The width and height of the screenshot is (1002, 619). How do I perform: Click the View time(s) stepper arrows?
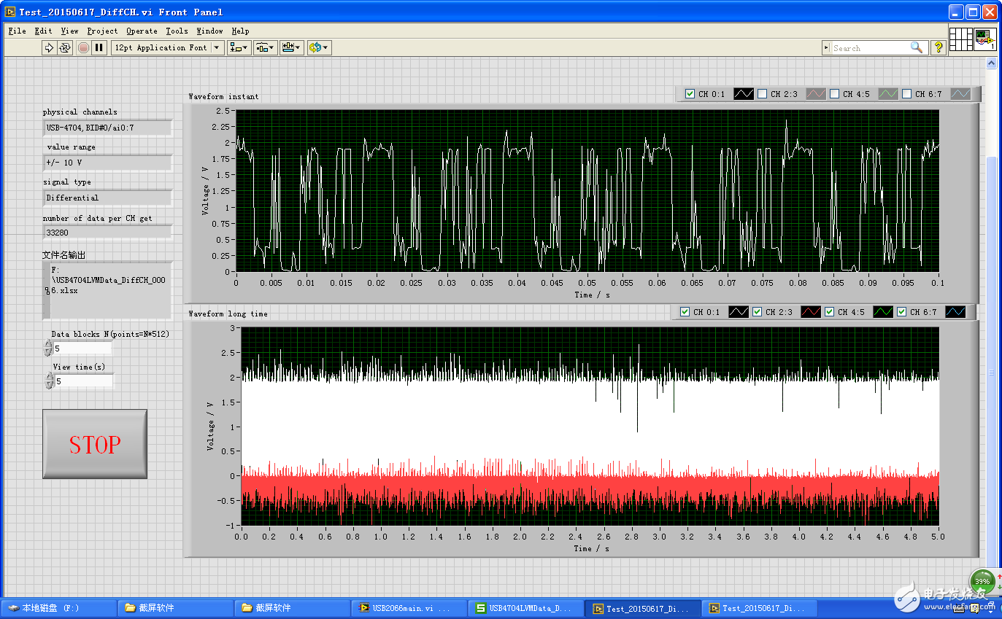tap(49, 381)
